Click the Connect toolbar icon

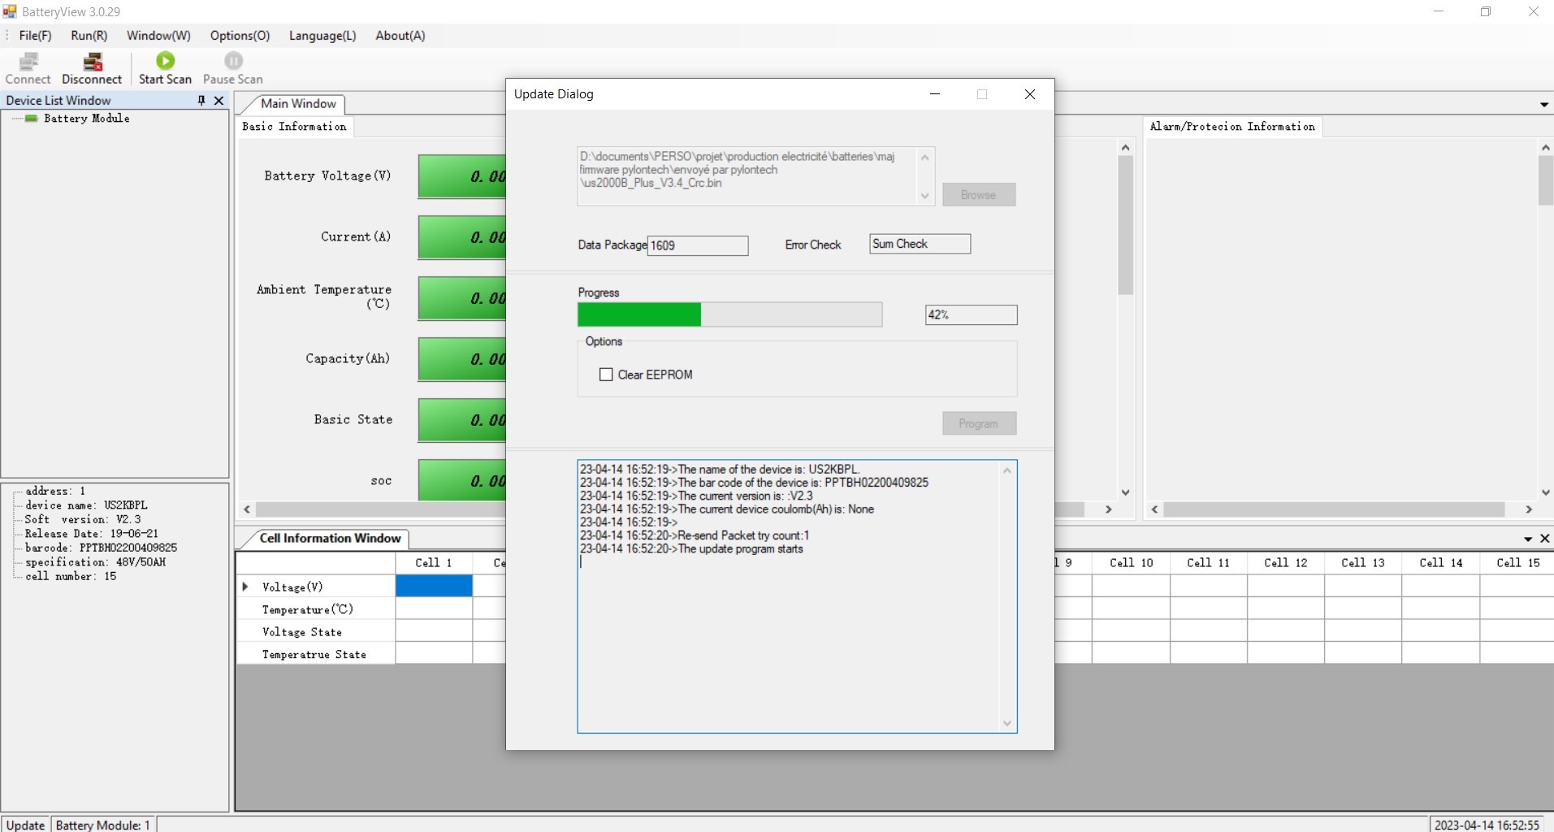pos(28,62)
